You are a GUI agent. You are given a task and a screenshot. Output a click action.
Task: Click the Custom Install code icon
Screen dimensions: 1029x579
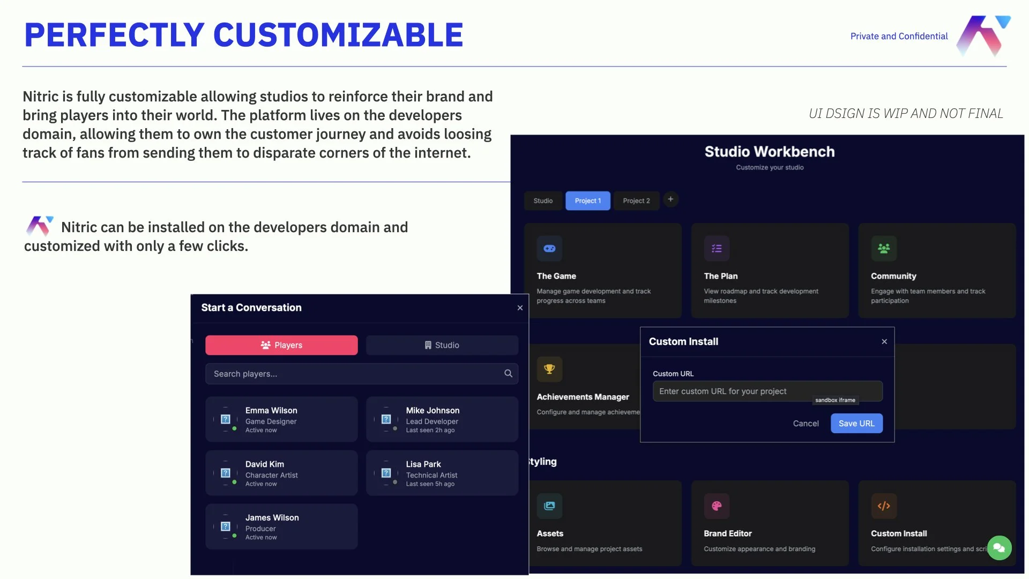coord(884,506)
